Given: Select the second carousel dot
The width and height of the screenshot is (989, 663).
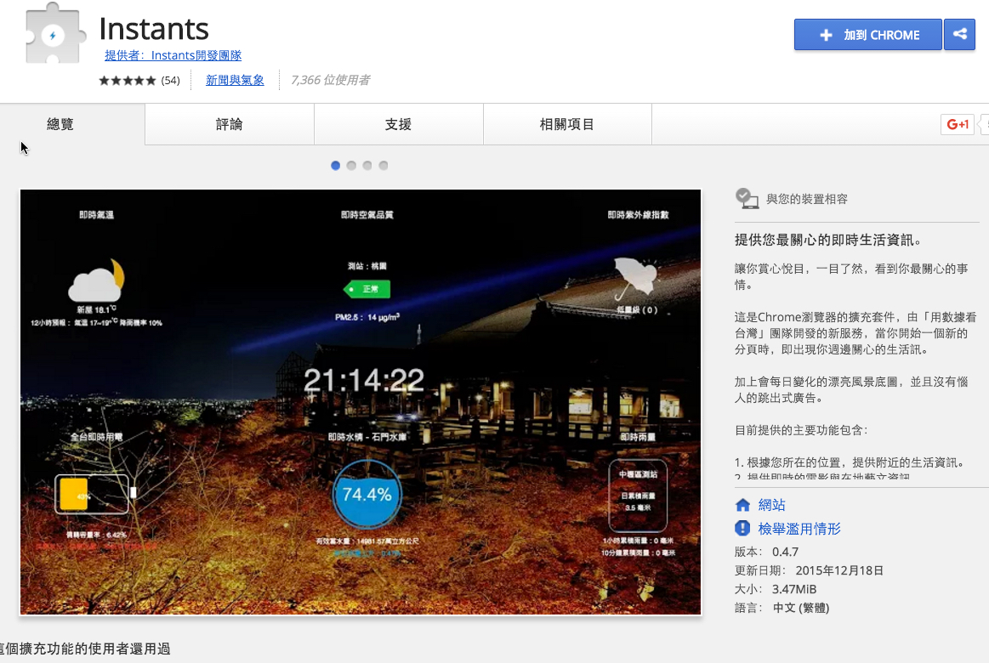Looking at the screenshot, I should 351,166.
